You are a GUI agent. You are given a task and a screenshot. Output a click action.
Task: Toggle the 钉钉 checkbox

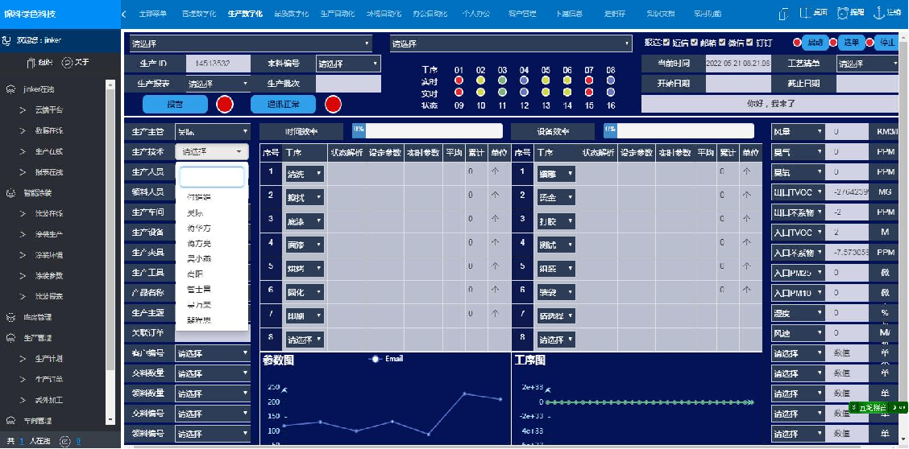click(750, 43)
